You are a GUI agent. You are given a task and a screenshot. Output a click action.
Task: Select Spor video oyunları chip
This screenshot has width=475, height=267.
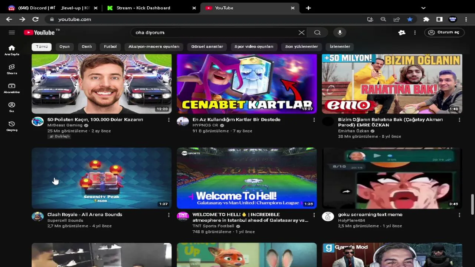click(x=254, y=47)
